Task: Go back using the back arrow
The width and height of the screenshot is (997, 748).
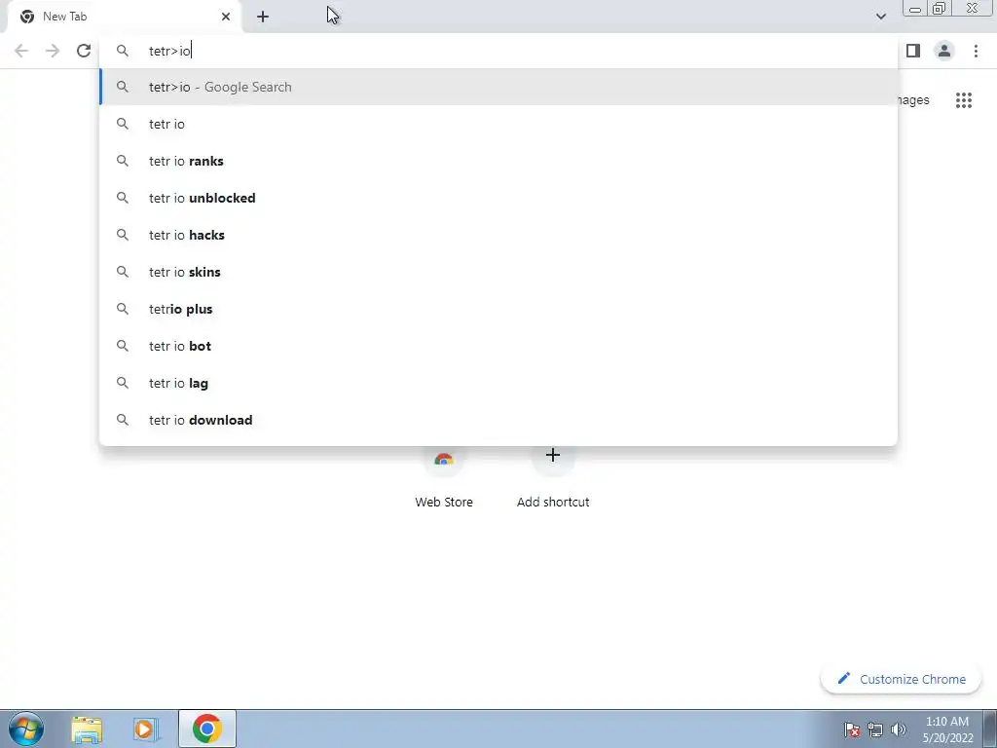Action: pyautogui.click(x=21, y=51)
